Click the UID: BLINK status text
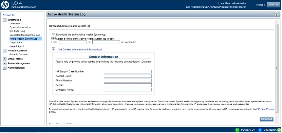Image resolution: width=282 pixels, height=133 pixels. pyautogui.click(x=270, y=130)
